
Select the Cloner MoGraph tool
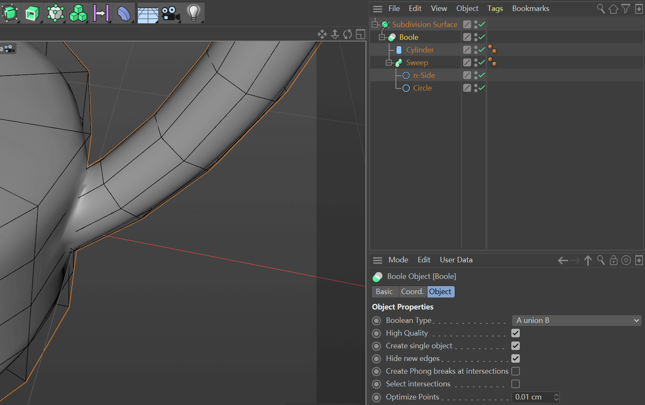pyautogui.click(x=78, y=13)
